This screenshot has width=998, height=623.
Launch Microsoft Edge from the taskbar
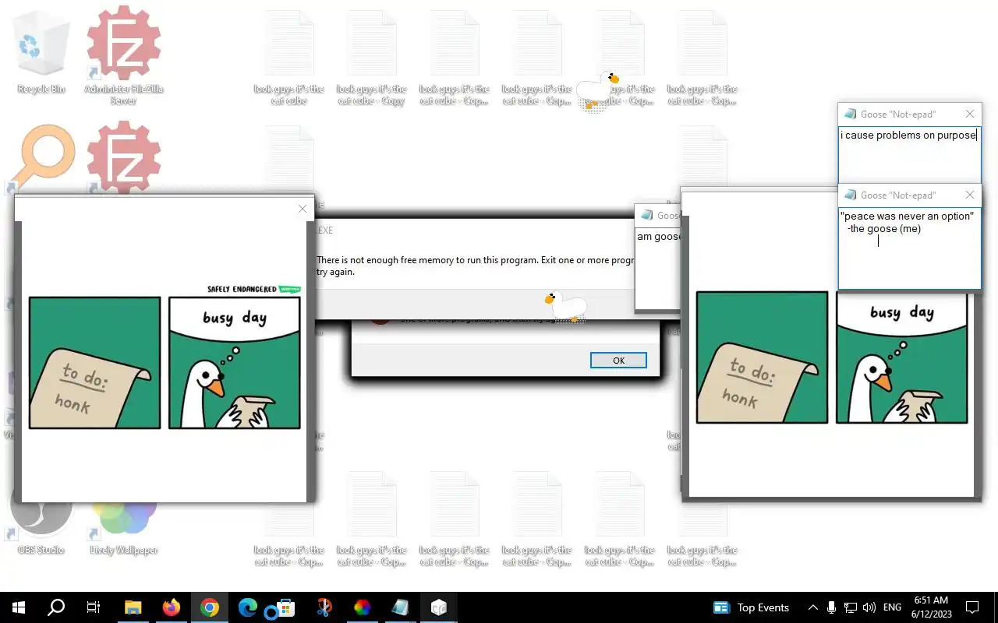pos(247,607)
